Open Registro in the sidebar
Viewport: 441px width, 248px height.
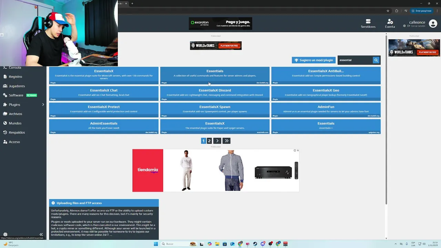click(15, 76)
